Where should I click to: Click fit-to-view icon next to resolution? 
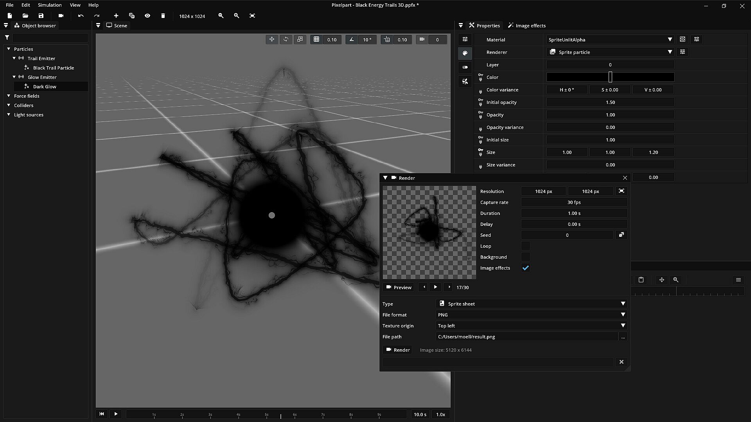pyautogui.click(x=622, y=191)
